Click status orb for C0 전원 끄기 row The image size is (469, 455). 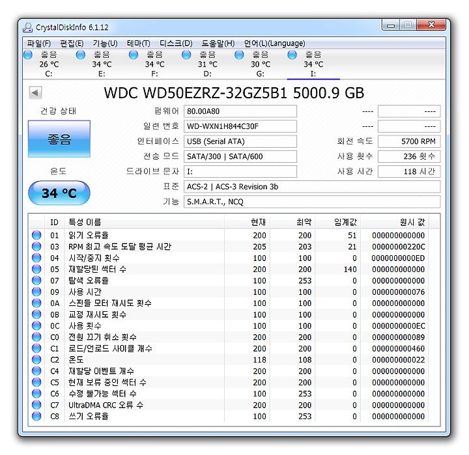pos(36,337)
